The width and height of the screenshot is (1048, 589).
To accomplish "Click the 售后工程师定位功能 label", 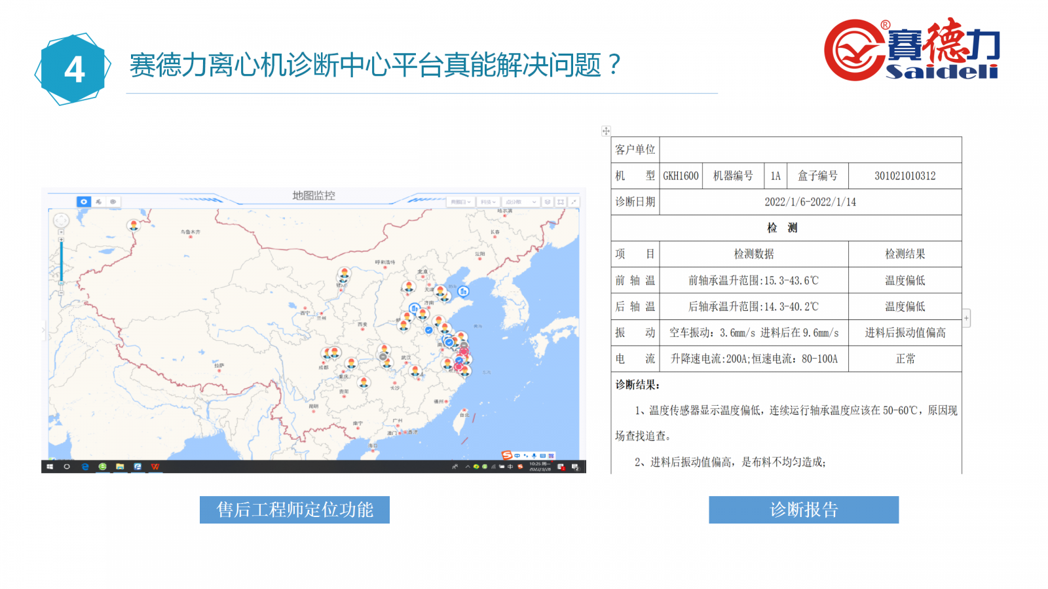I will (x=295, y=510).
